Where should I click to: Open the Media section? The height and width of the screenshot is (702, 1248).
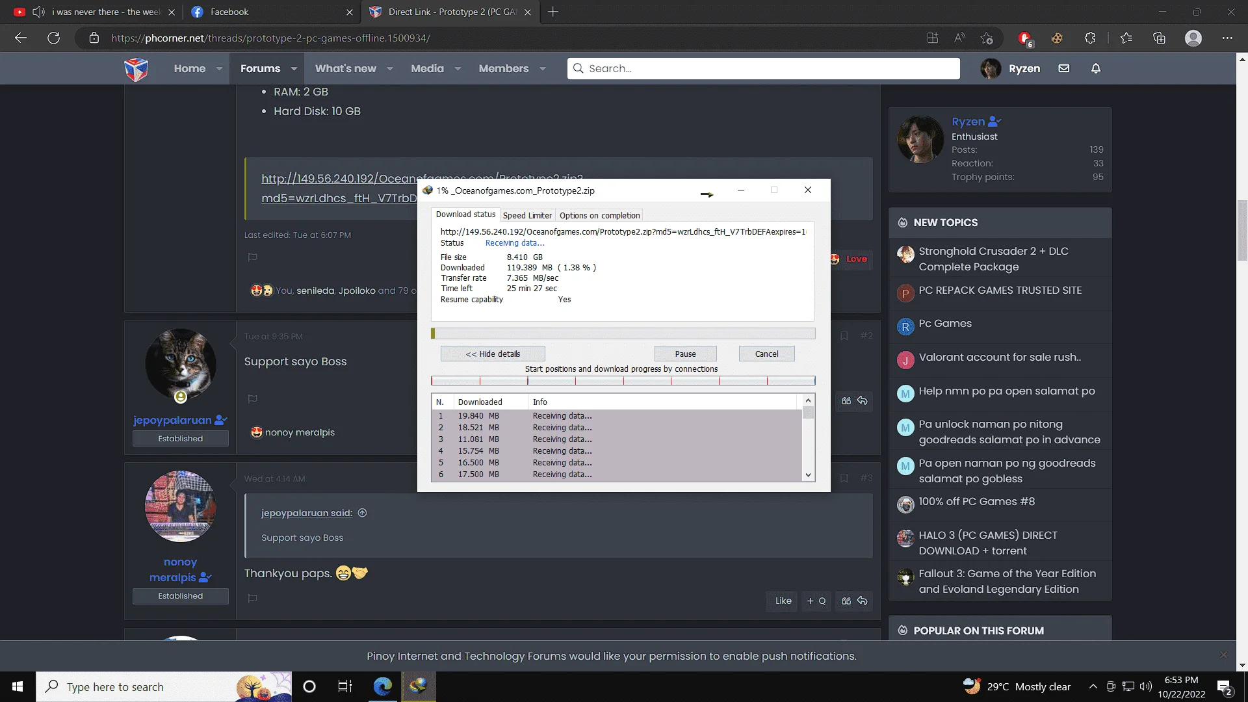coord(427,68)
